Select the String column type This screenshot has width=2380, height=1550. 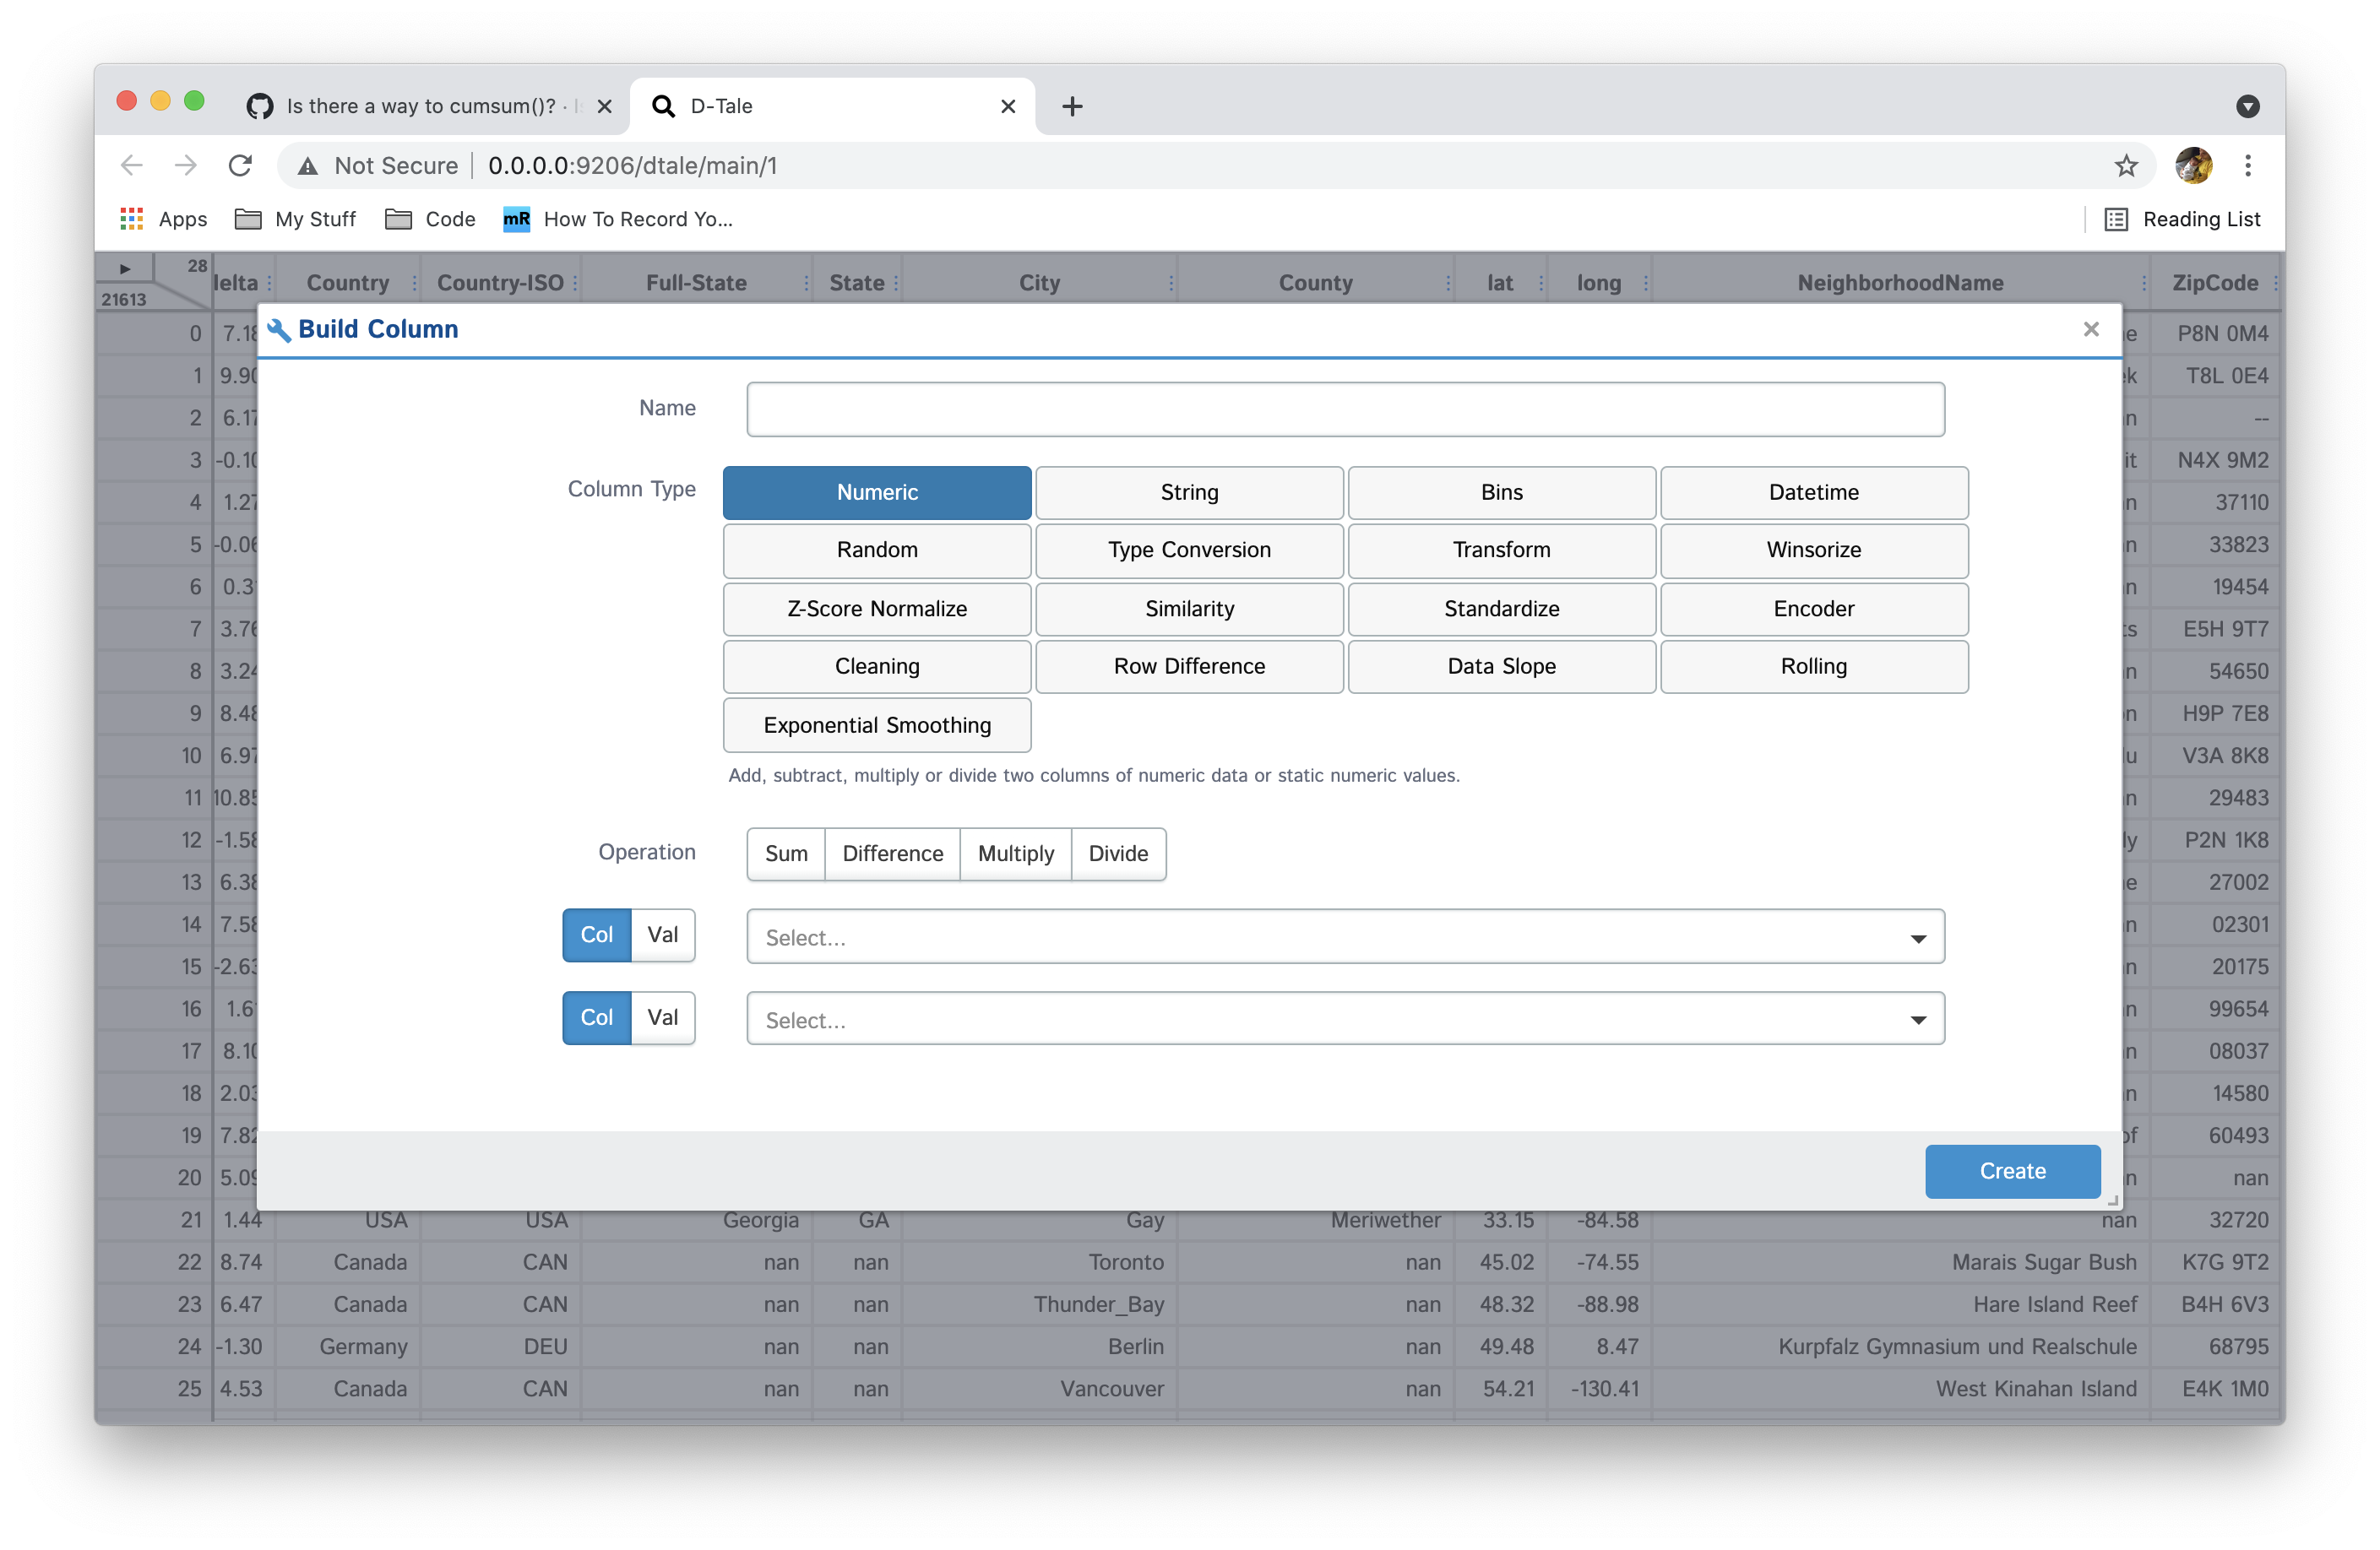1189,491
